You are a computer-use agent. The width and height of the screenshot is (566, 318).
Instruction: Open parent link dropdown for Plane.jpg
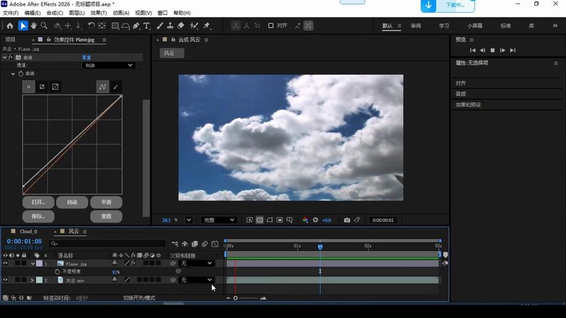point(196,263)
